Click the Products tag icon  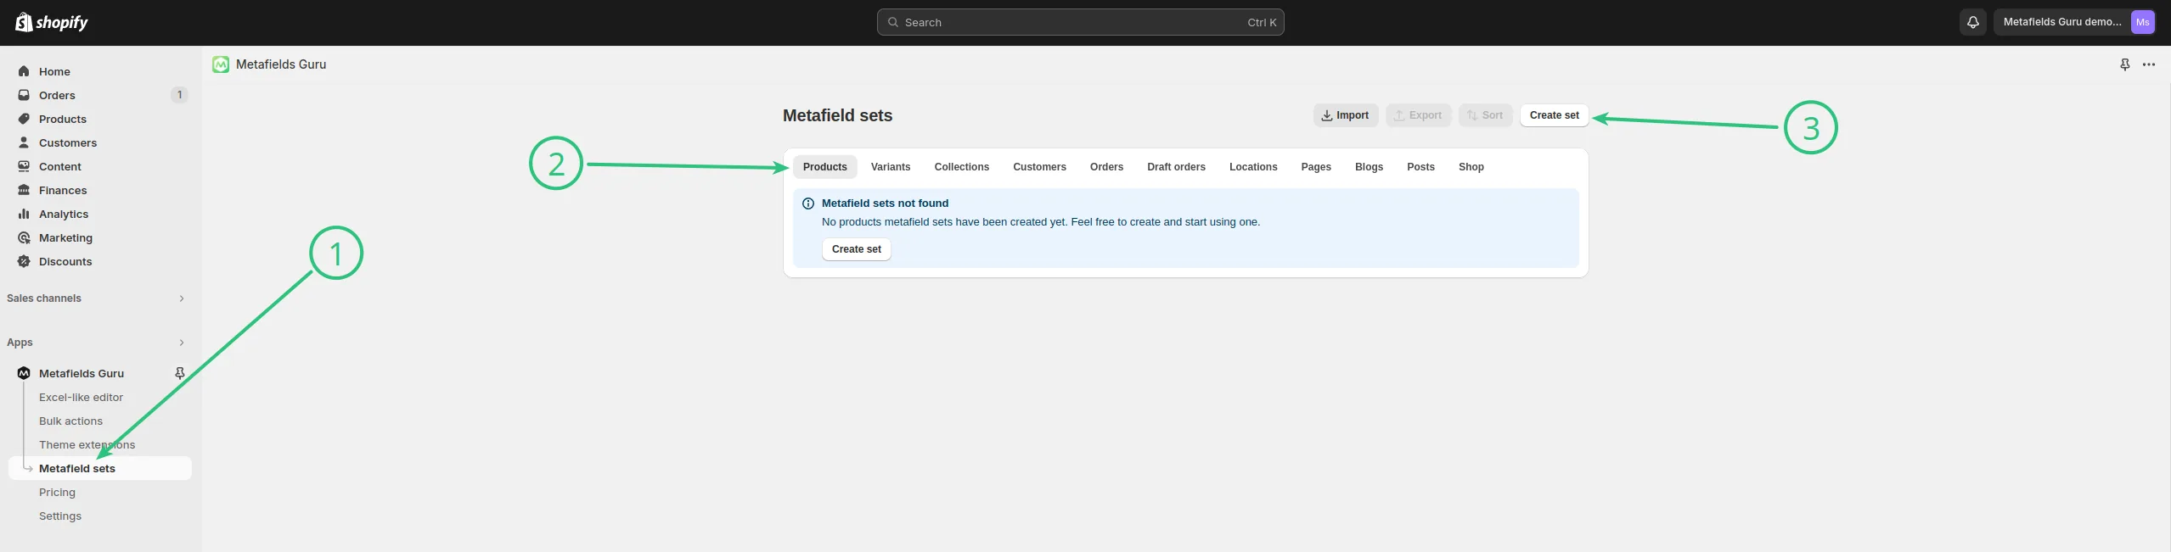coord(24,119)
